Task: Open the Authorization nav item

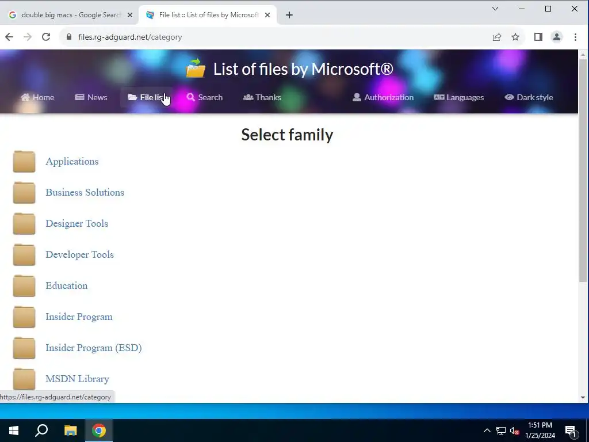Action: pos(383,97)
